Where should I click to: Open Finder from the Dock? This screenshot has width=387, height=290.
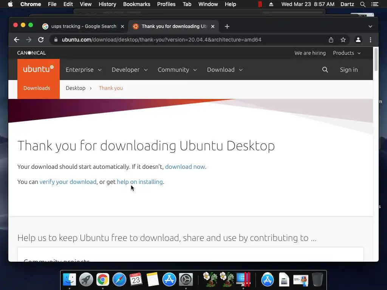(x=70, y=279)
